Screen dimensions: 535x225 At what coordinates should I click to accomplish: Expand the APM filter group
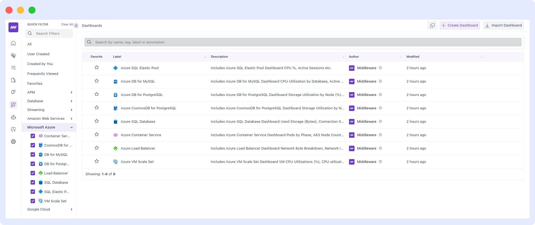click(72, 92)
